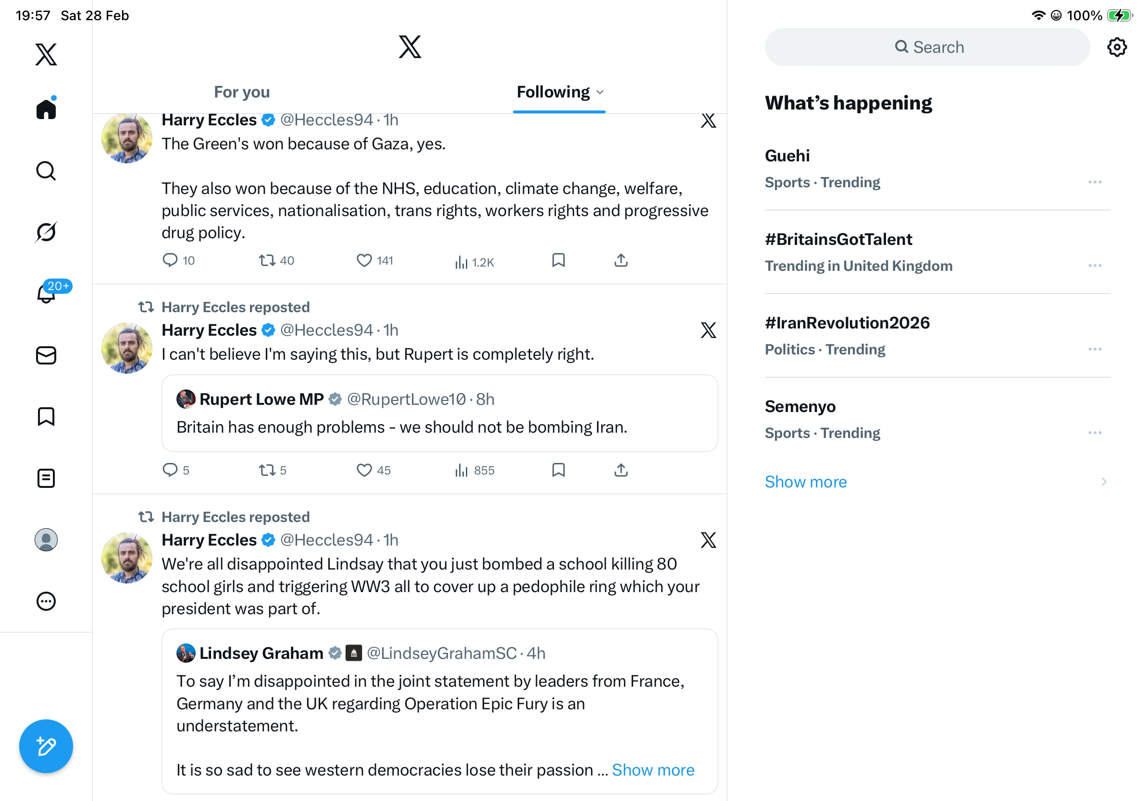
Task: Like the Green's won Gaza post
Action: click(364, 260)
